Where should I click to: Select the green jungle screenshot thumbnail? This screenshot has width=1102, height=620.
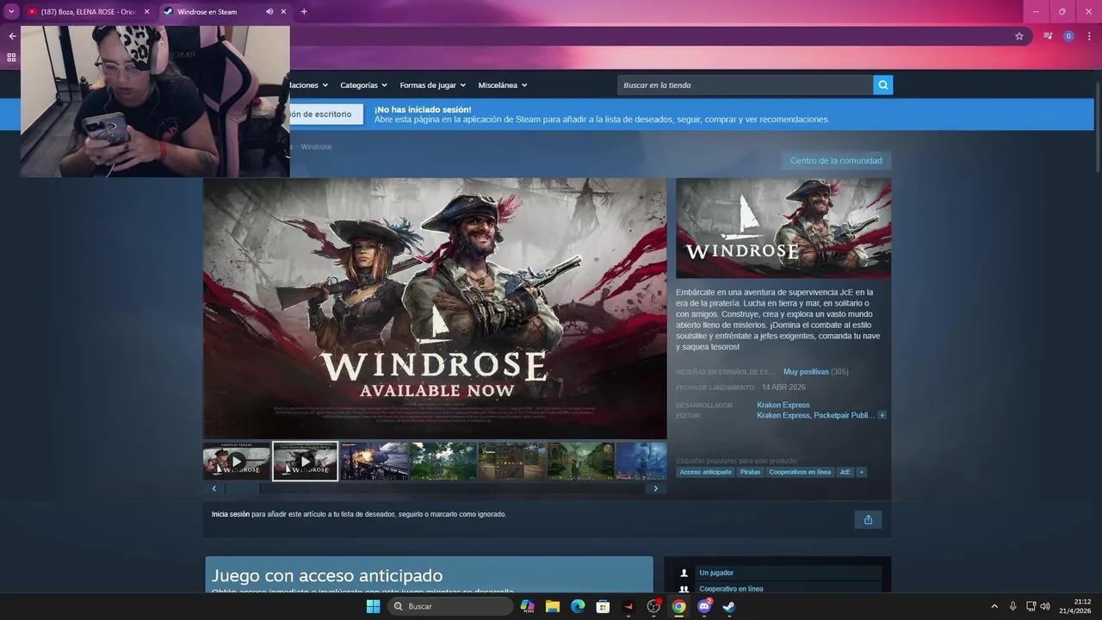coord(443,461)
